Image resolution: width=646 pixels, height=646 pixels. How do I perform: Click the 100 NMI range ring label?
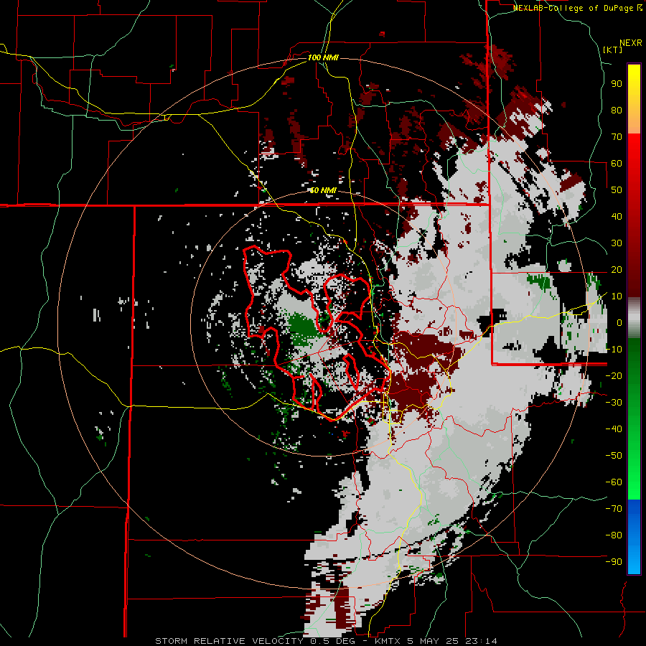tap(323, 57)
